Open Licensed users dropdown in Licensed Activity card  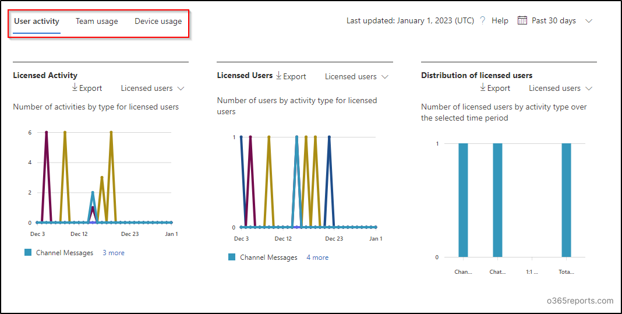(153, 88)
